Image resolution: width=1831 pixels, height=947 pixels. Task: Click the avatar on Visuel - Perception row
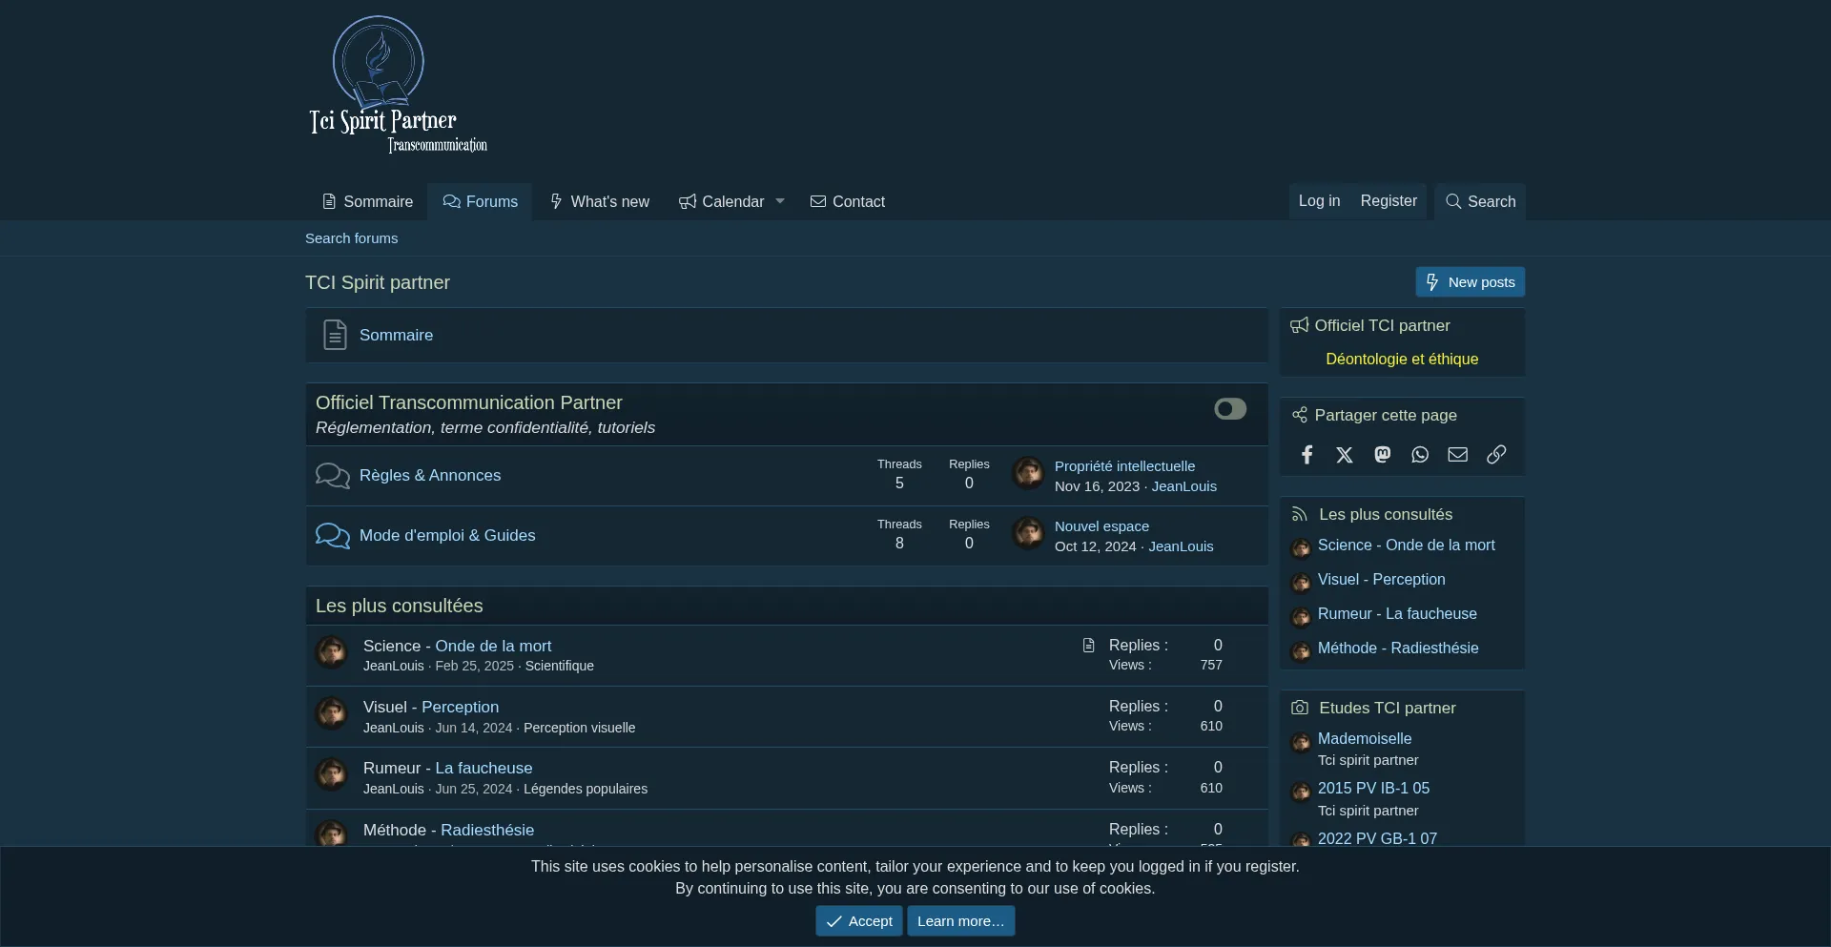click(332, 713)
